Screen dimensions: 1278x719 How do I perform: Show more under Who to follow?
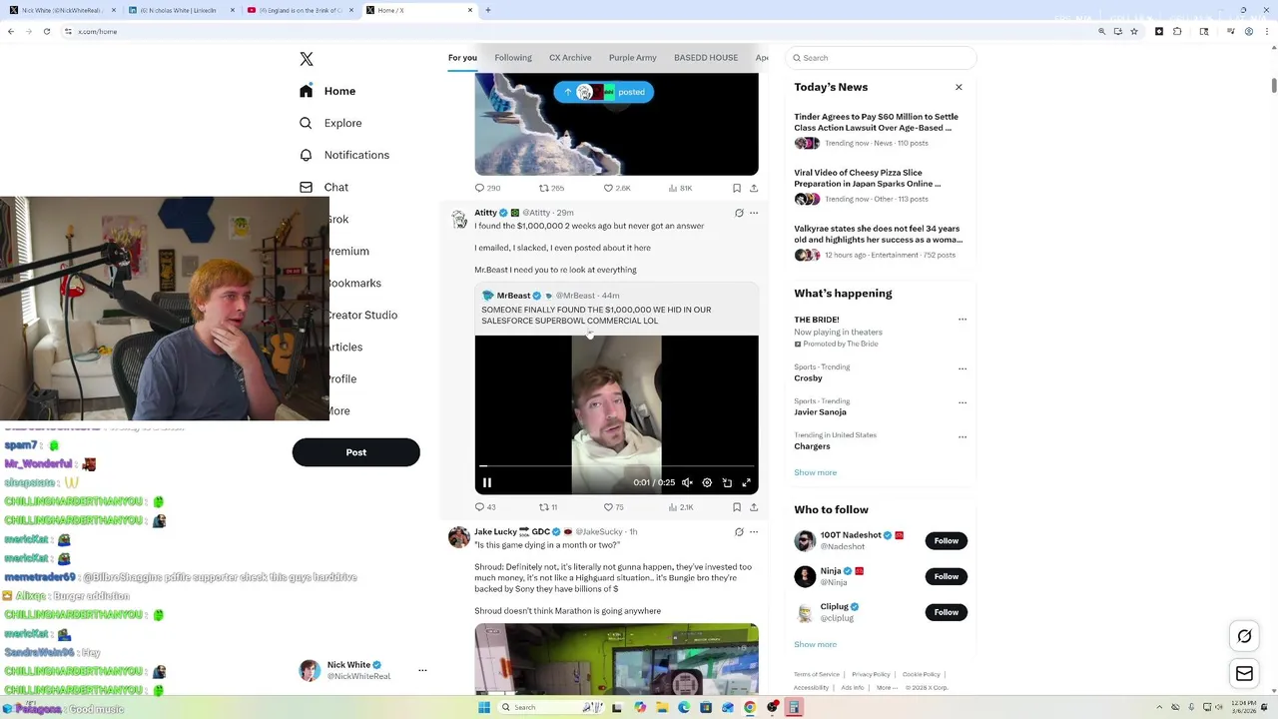(x=816, y=644)
